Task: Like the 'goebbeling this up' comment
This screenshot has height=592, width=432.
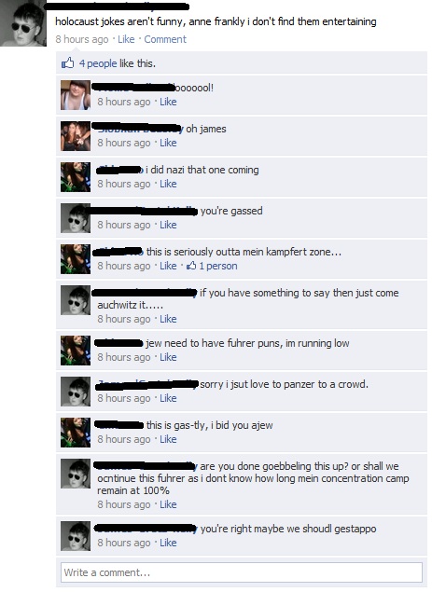Action: pyautogui.click(x=168, y=504)
